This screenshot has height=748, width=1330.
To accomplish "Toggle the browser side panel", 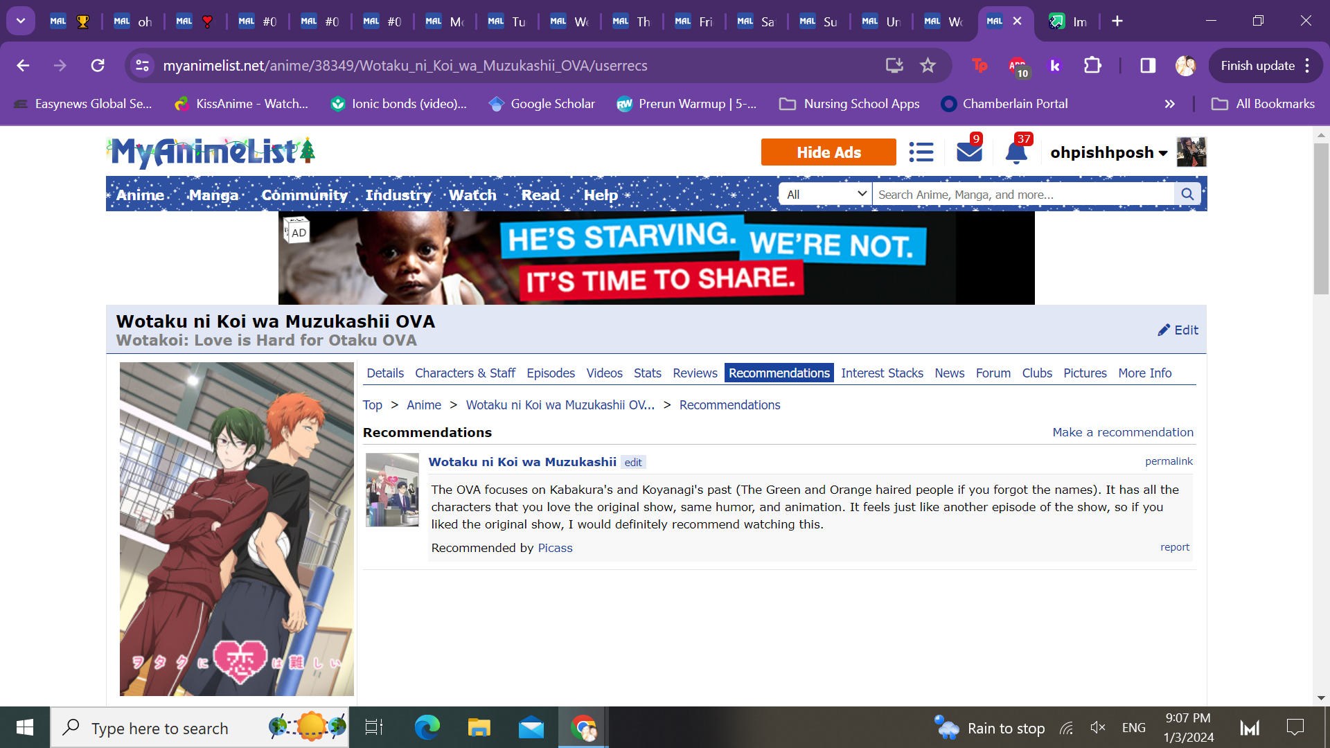I will 1148,66.
